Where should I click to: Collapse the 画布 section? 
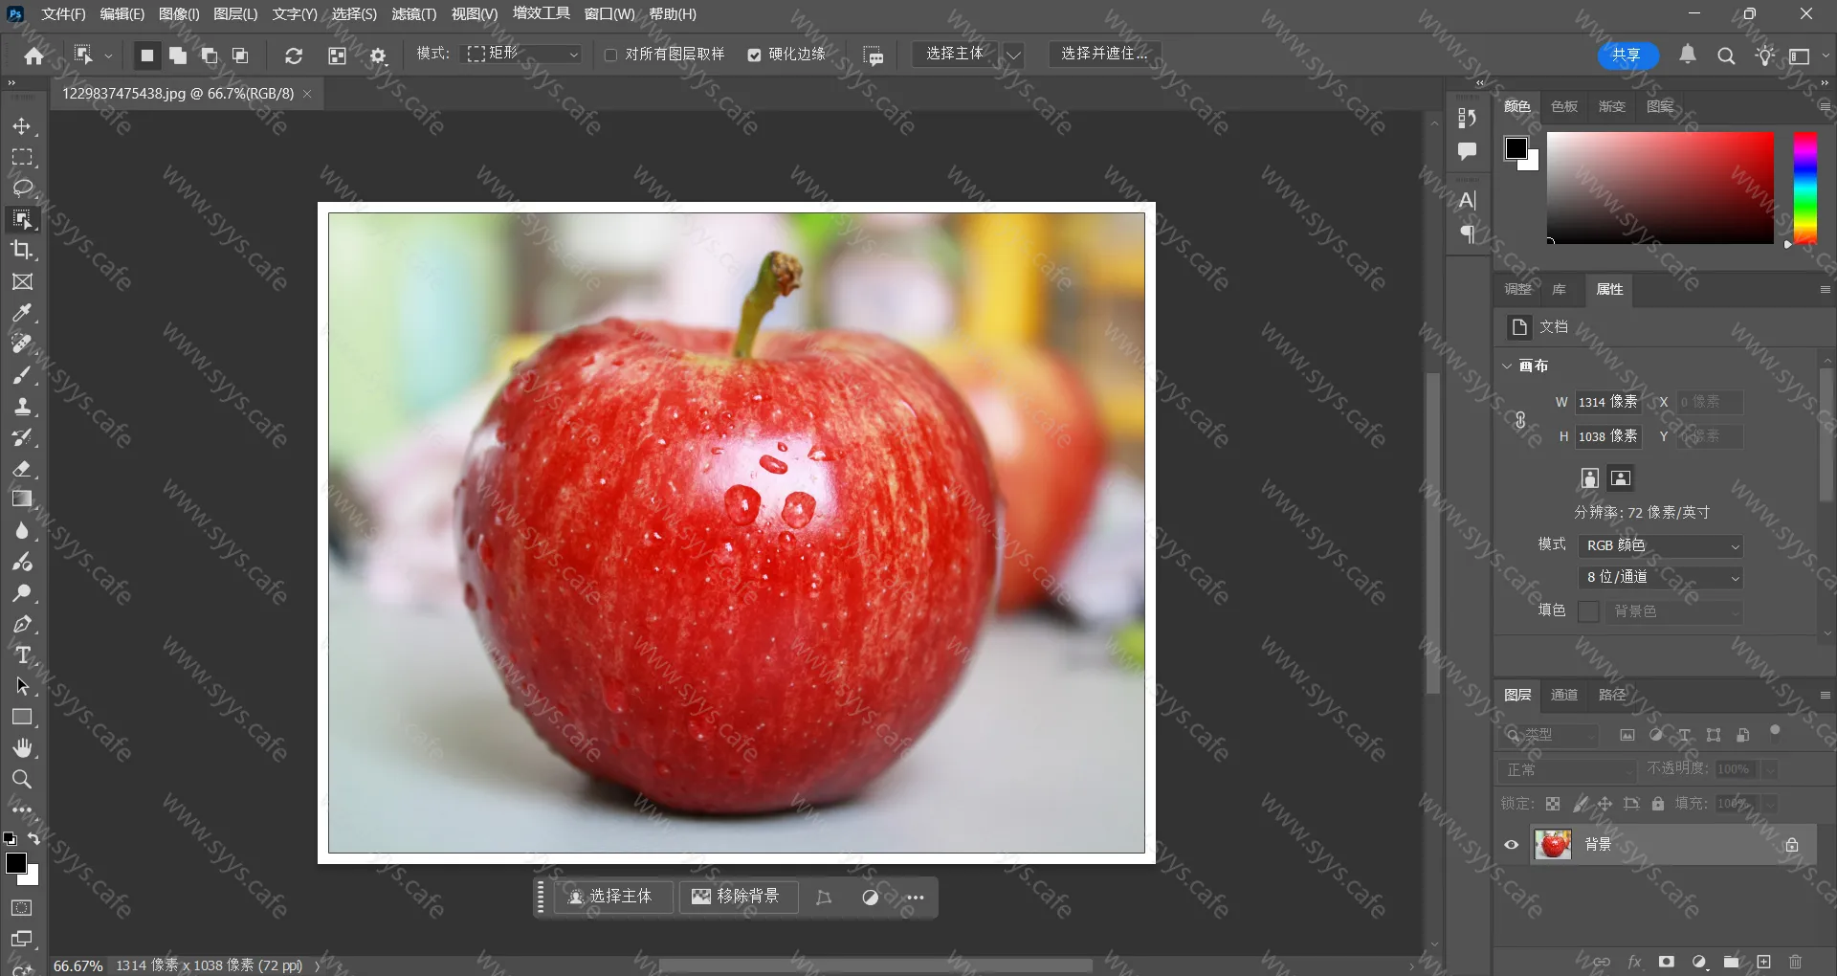pos(1507,366)
